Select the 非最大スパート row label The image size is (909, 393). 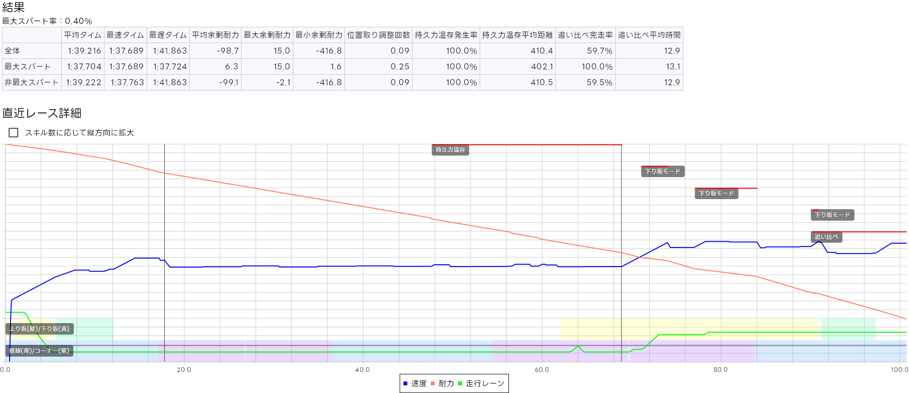pos(32,82)
